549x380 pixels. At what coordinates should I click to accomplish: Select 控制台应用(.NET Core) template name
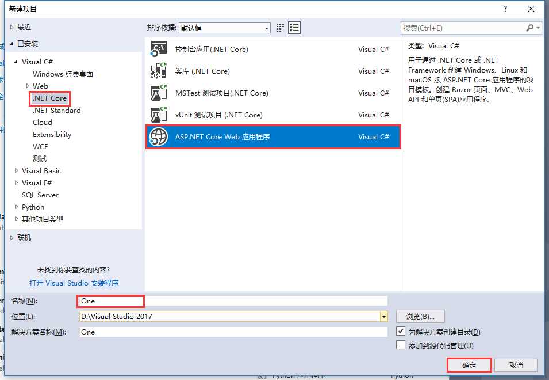[x=212, y=50]
